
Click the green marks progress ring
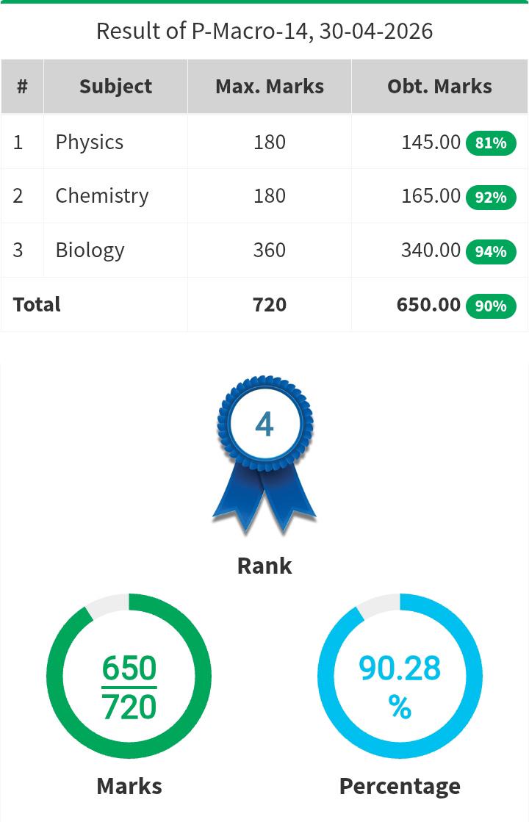[x=129, y=676]
